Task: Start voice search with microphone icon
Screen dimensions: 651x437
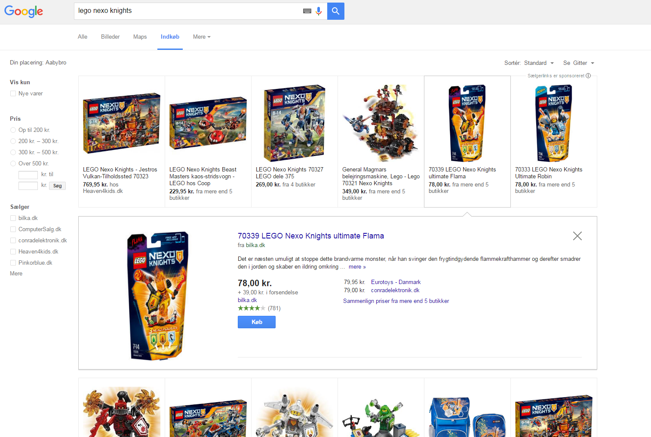Action: click(319, 11)
